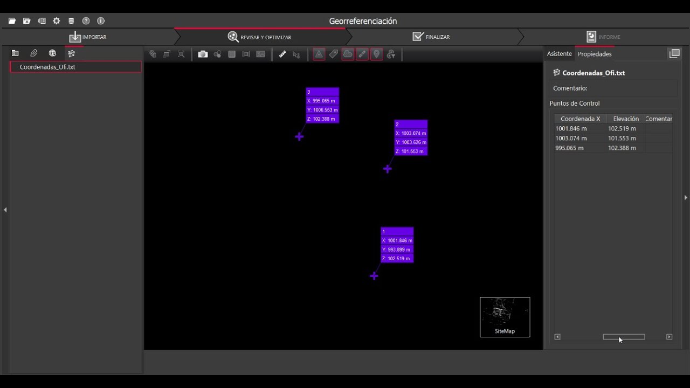Show the about info icon
Screen dimensions: 690x388
pyautogui.click(x=101, y=21)
